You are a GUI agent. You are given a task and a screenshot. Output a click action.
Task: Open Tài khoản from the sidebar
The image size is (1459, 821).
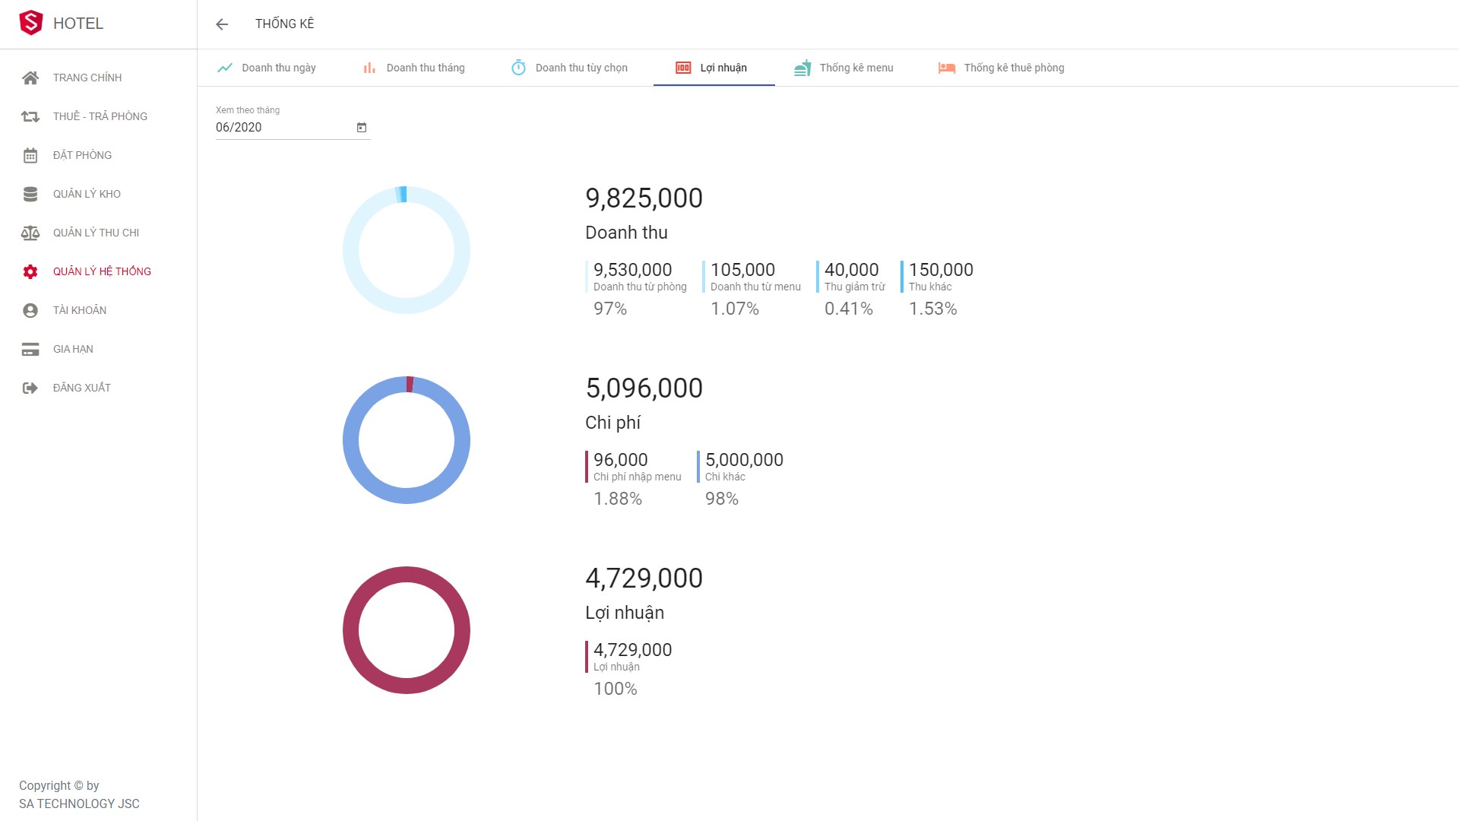click(79, 310)
